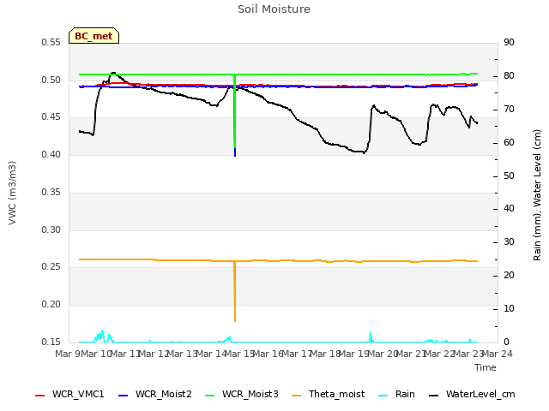Click the 0.15 left axis tick label
Viewport: 549px width, 411px height.
51,342
